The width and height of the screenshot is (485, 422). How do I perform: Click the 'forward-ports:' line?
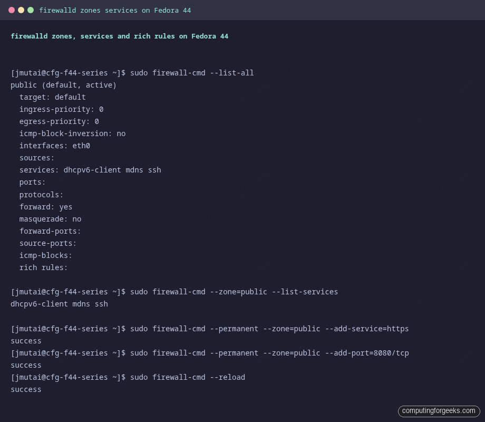coord(50,231)
